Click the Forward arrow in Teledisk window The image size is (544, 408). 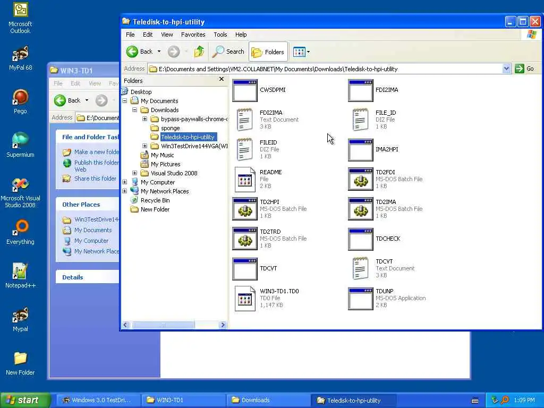pyautogui.click(x=174, y=52)
